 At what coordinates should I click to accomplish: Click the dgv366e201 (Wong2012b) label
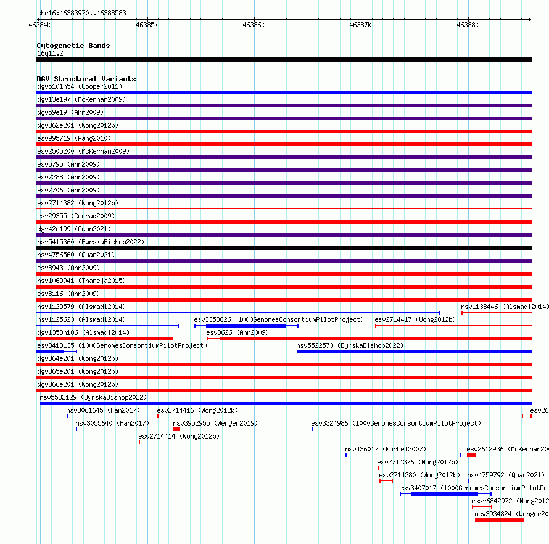(x=78, y=384)
